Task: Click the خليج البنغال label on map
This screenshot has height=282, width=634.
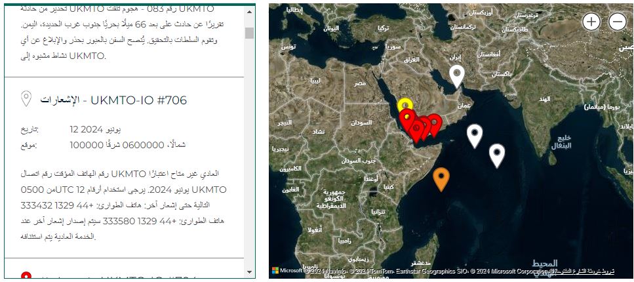Action: (x=561, y=142)
